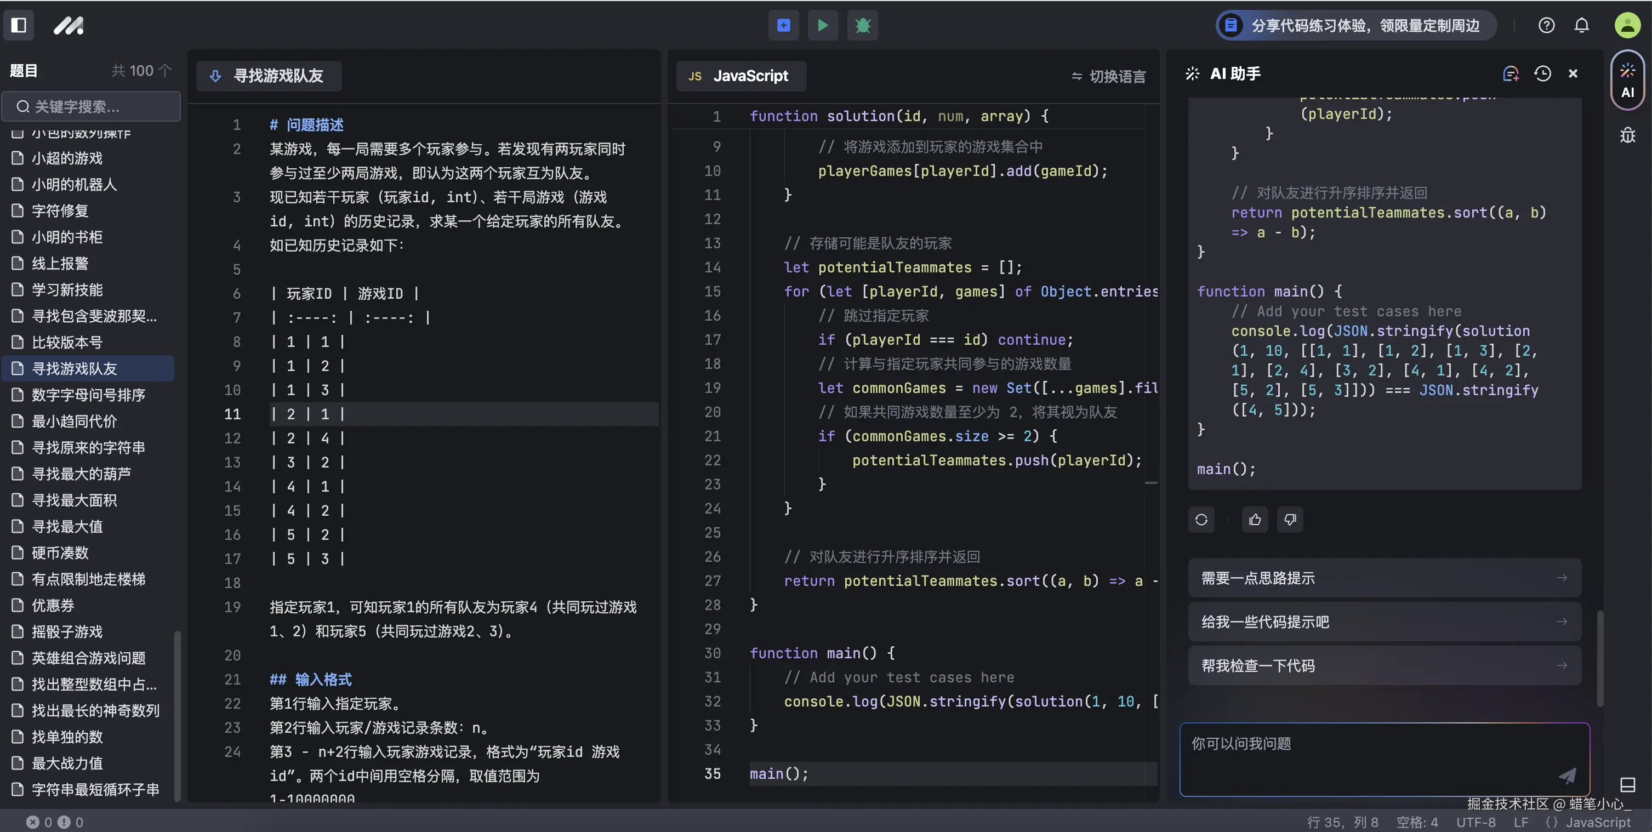Open help via the question mark icon
This screenshot has width=1652, height=832.
tap(1547, 25)
